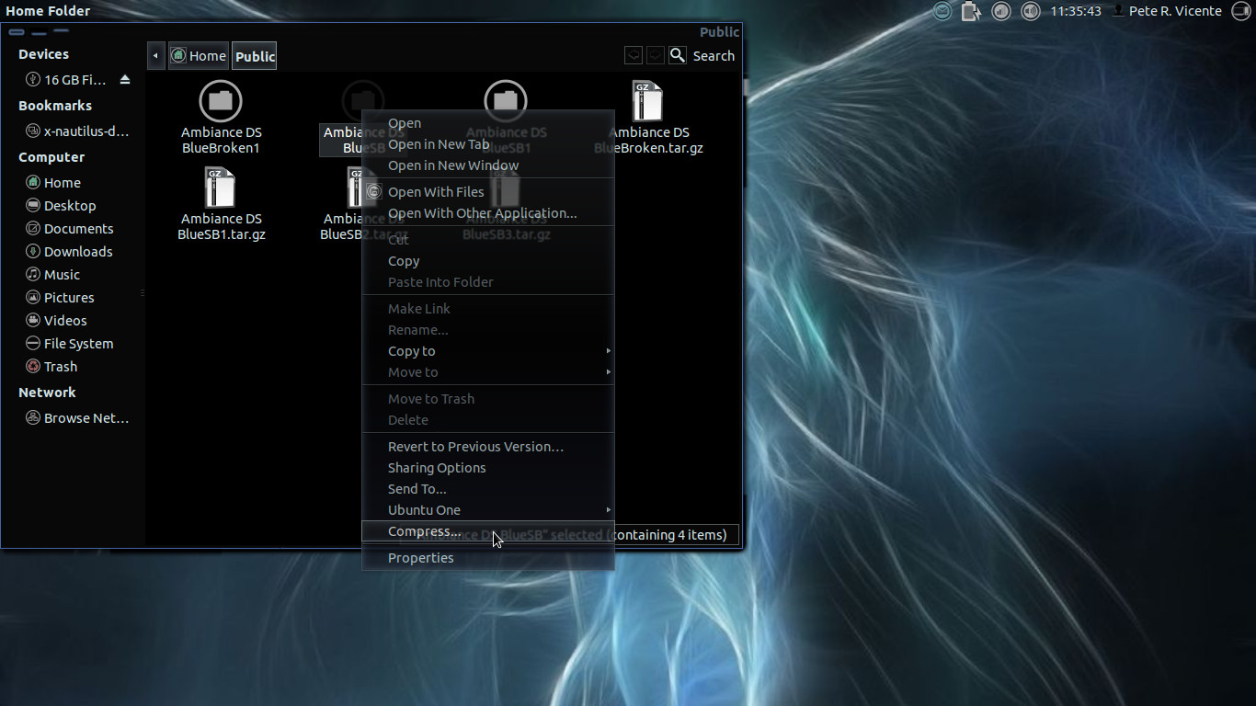The height and width of the screenshot is (706, 1256).
Task: Open the session menu icon at far right
Action: coord(1240,11)
